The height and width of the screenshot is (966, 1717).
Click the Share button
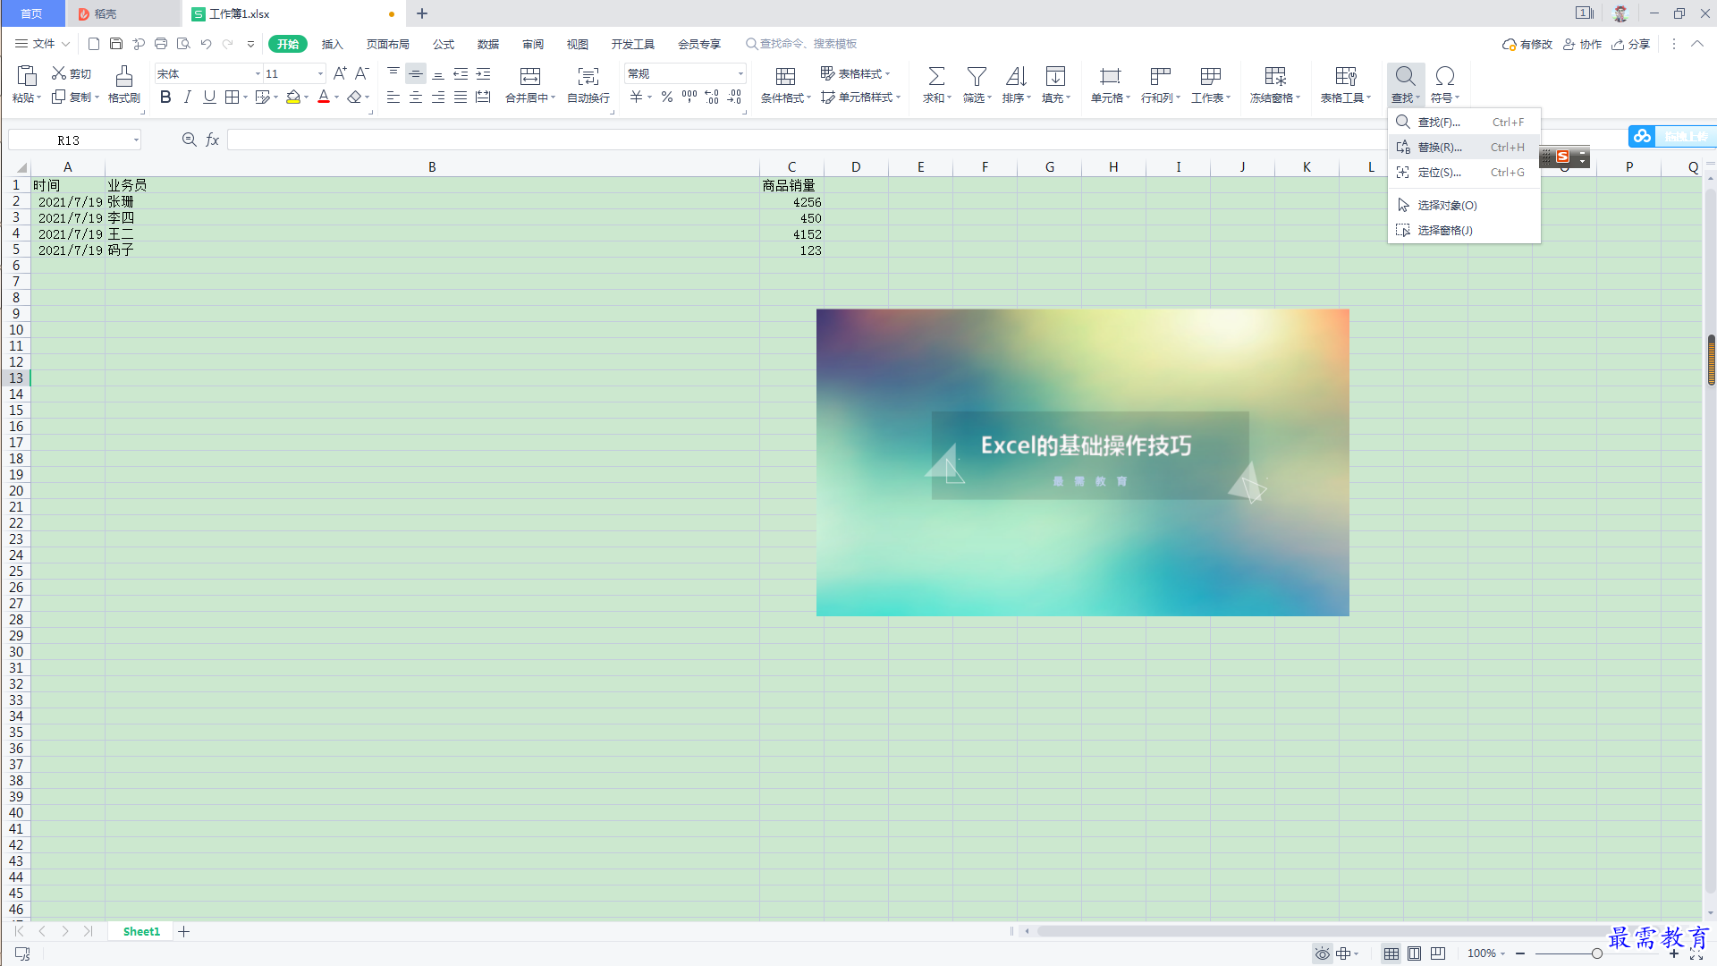pyautogui.click(x=1631, y=44)
